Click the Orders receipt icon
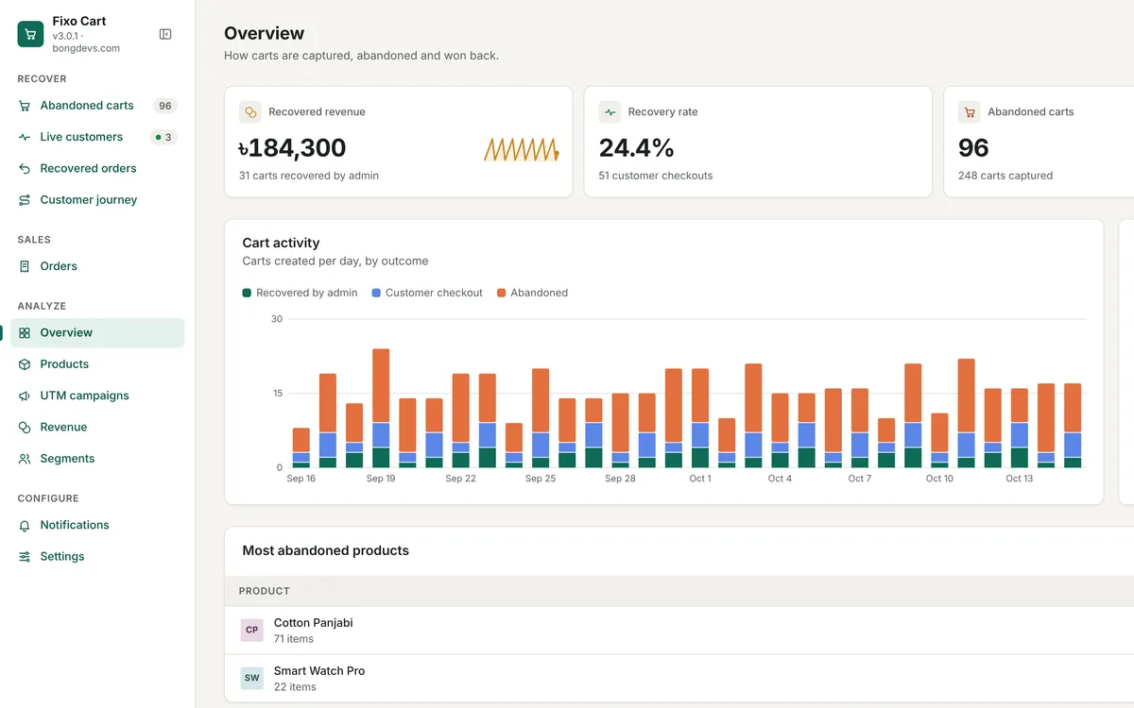This screenshot has width=1134, height=708. click(25, 266)
